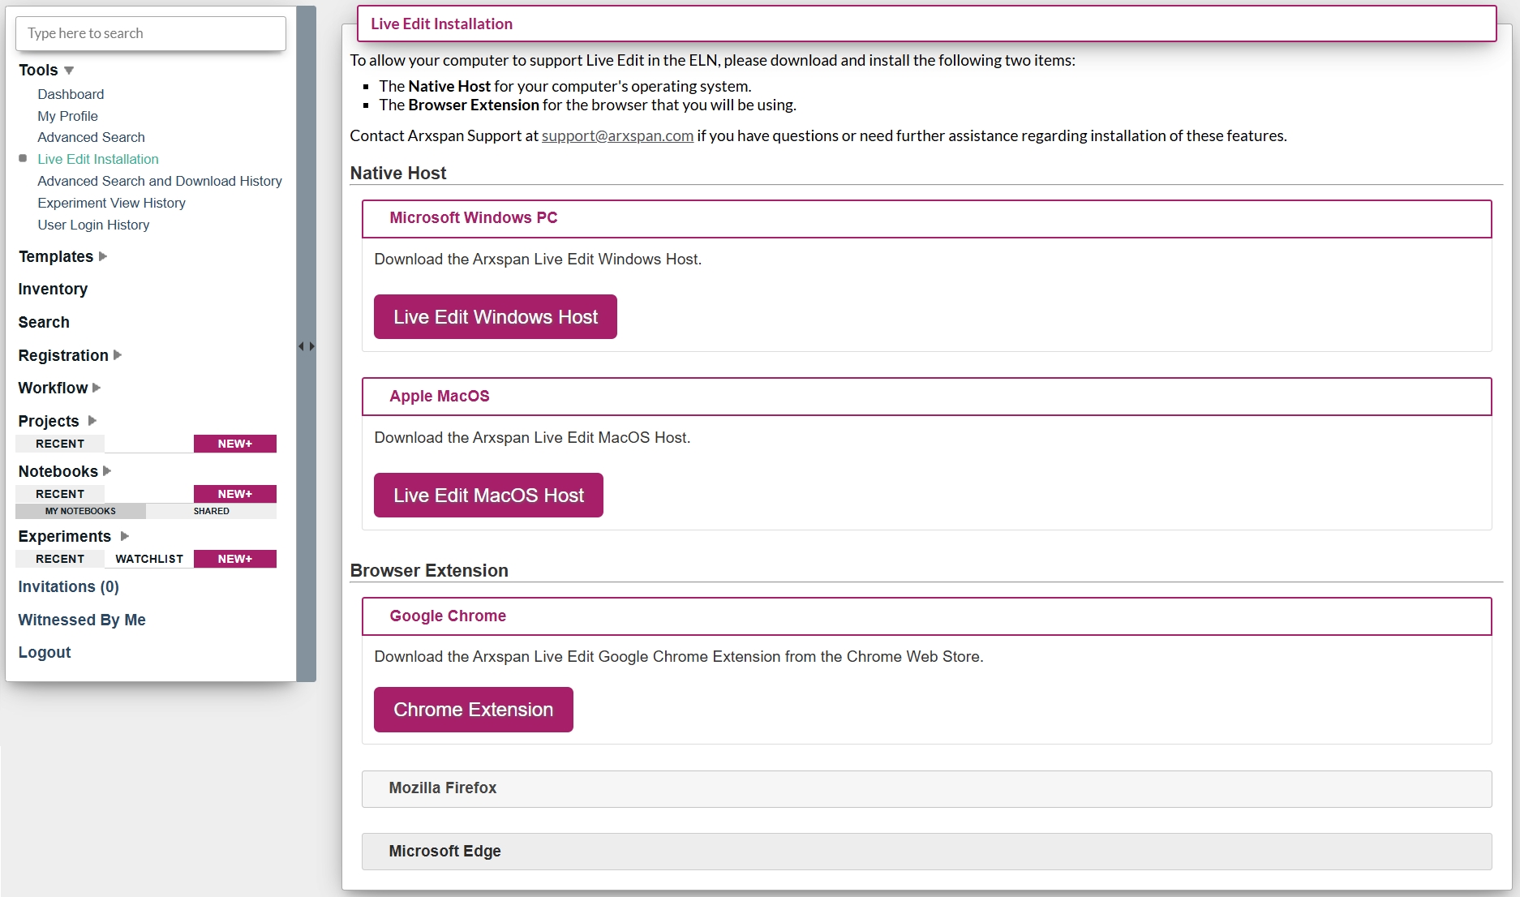Screen dimensions: 1520x897
Task: Click the Live Edit Installation page title
Action: click(442, 24)
